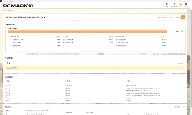Click the AMDh264Encoder output entry

click(131, 86)
